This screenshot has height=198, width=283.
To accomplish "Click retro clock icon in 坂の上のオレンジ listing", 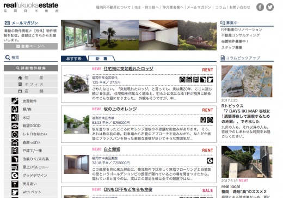I will pos(210,120).
